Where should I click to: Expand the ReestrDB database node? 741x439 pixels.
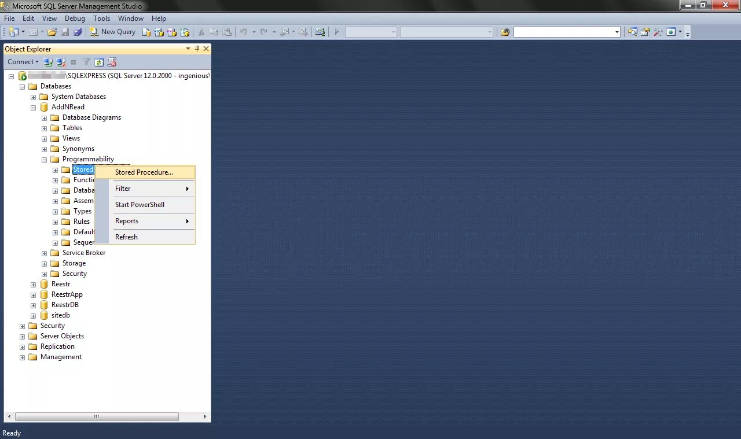click(33, 305)
